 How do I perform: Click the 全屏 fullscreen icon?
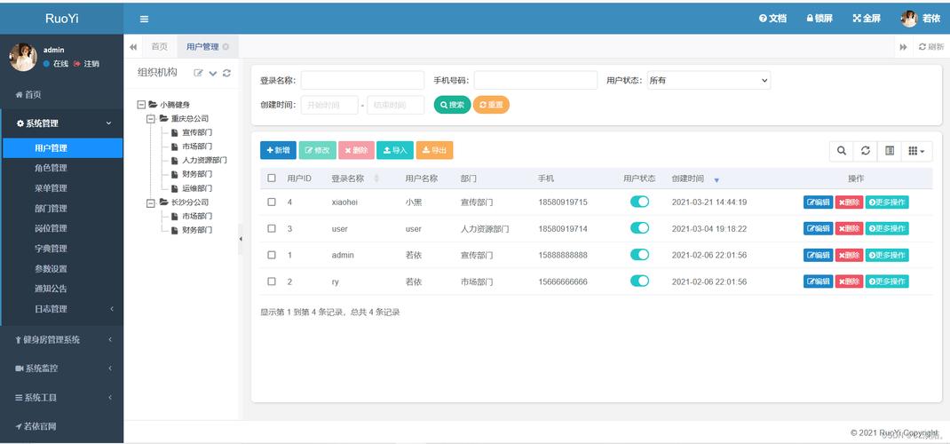pos(867,19)
